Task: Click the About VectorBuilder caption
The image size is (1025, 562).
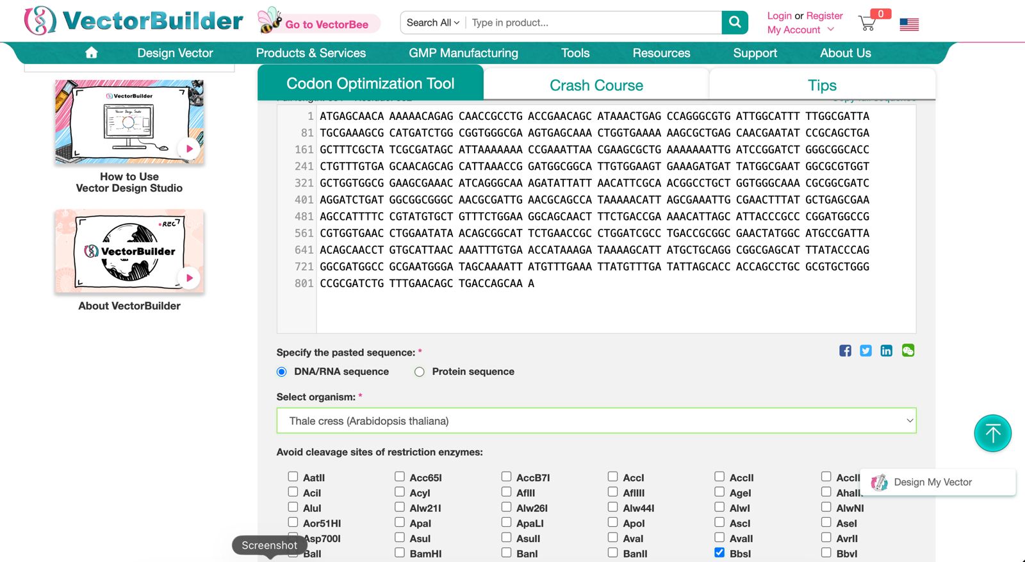Action: (x=129, y=306)
